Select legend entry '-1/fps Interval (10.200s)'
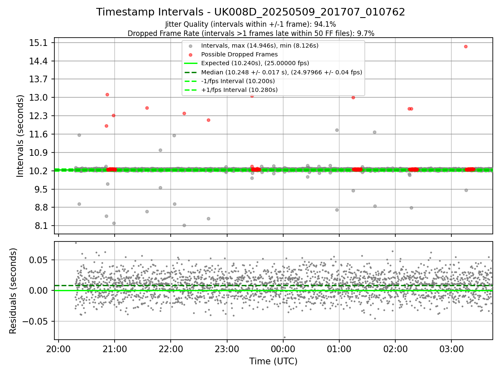The width and height of the screenshot is (502, 376). (238, 81)
